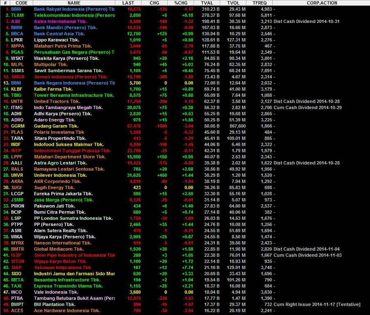Click Tambang Batubara Bukit Asam name
Screen dimensions: 370x315
click(74, 298)
